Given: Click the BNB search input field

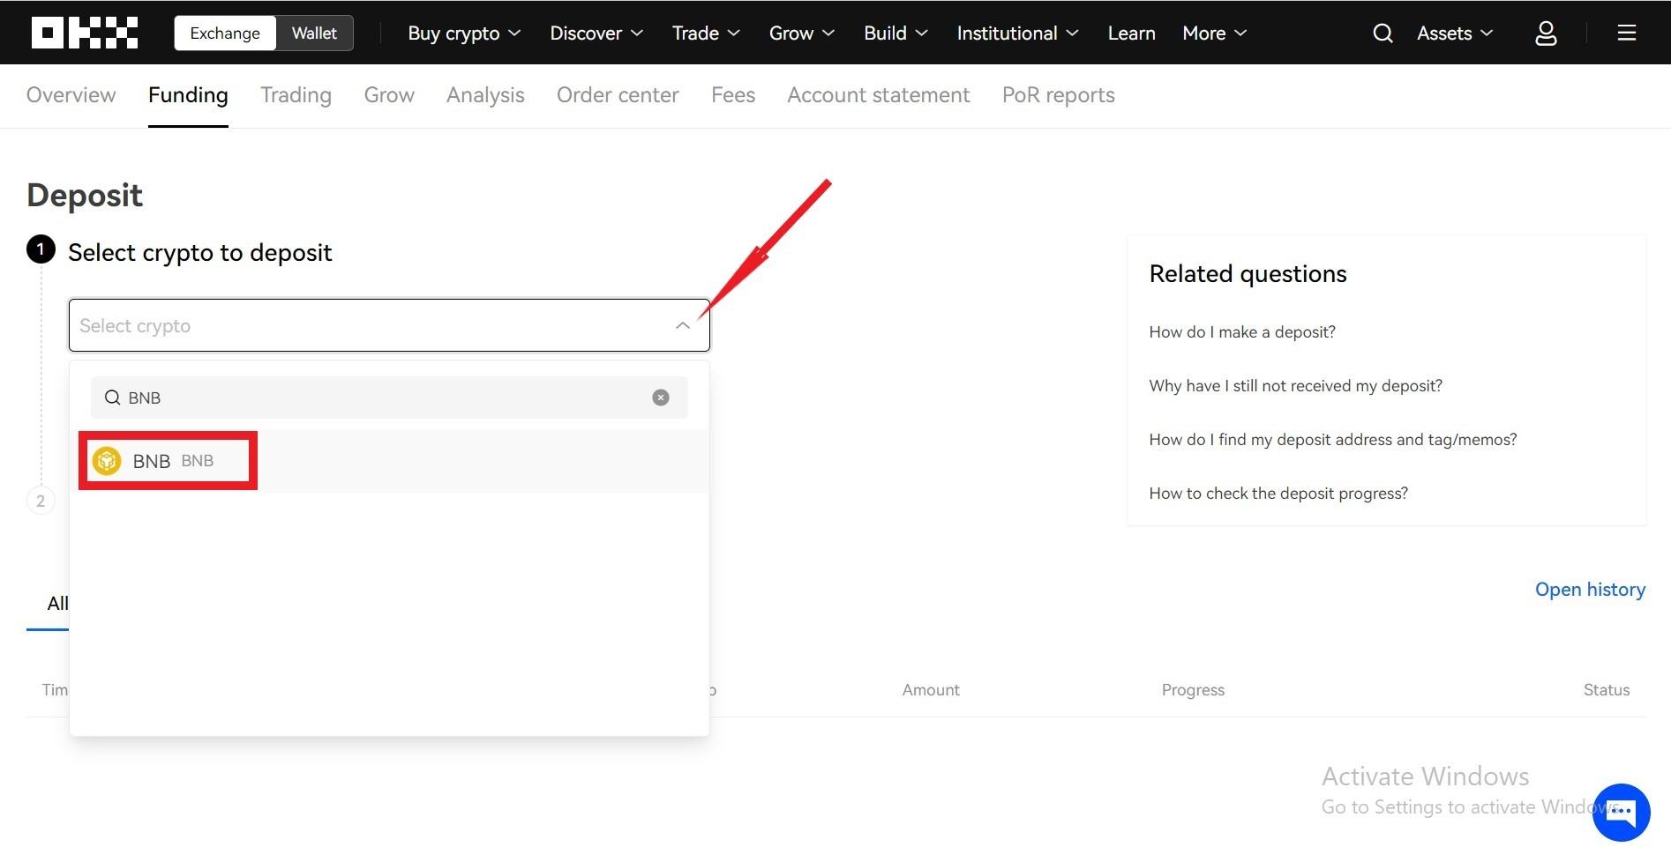Looking at the screenshot, I should click(x=389, y=398).
